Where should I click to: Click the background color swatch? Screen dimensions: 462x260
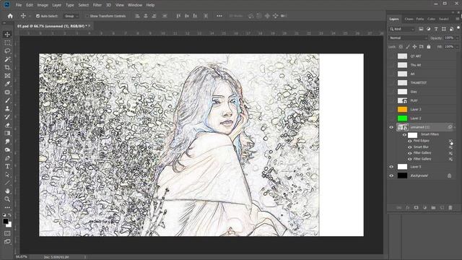pos(9,225)
